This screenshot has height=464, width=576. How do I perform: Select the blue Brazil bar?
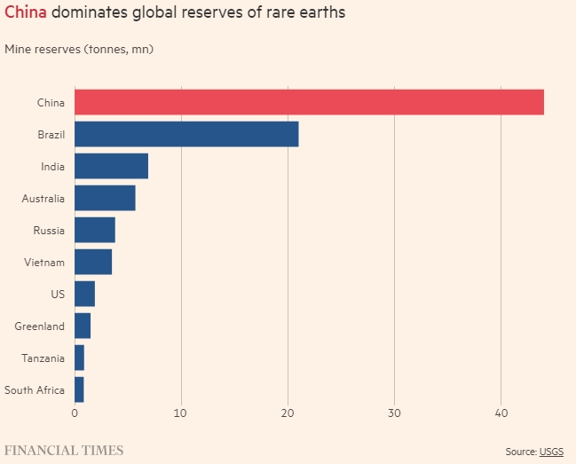[186, 135]
